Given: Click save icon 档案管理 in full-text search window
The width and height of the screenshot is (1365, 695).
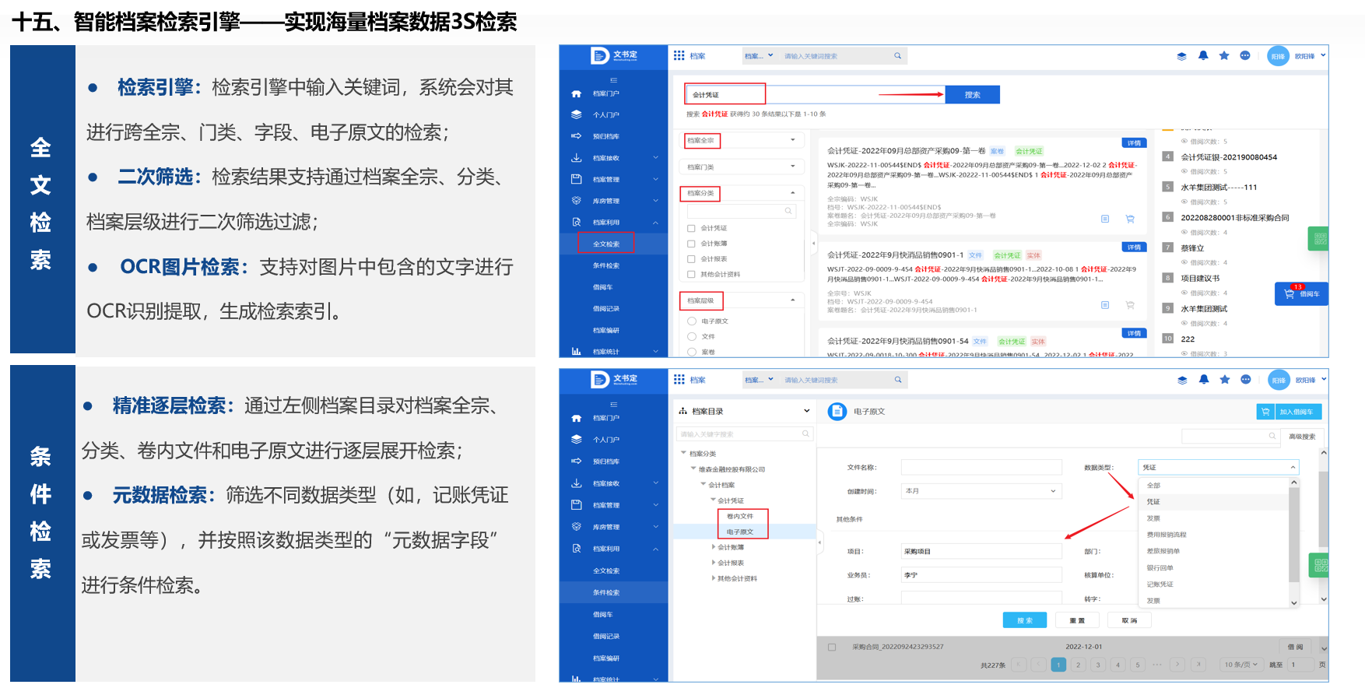Looking at the screenshot, I should click(x=576, y=179).
